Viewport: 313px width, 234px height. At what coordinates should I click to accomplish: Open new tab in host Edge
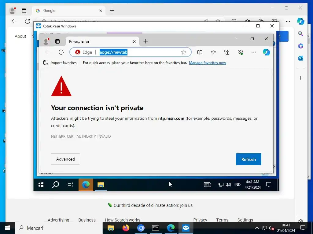coord(112,11)
